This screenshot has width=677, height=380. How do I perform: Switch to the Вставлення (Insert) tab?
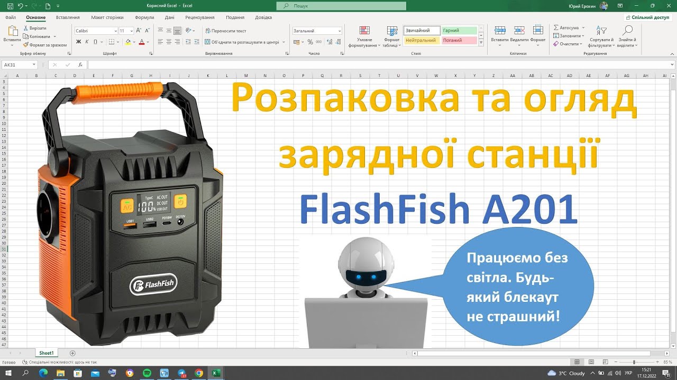(68, 17)
